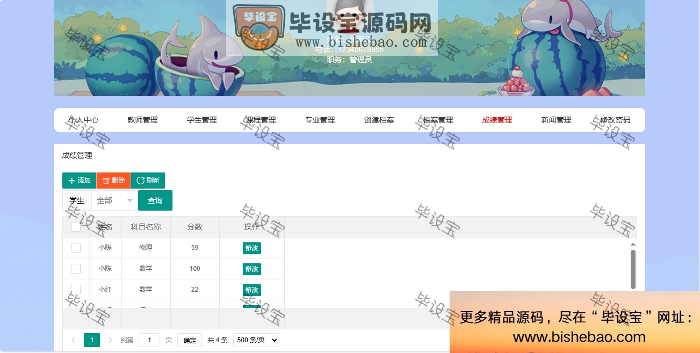Click the 成绩管理 panel title above the table
The height and width of the screenshot is (353, 700).
[77, 156]
